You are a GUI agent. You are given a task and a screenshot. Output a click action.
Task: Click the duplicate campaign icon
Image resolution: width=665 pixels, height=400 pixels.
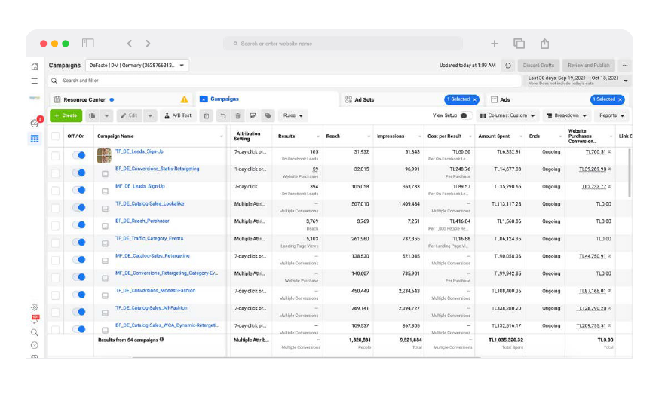(93, 115)
